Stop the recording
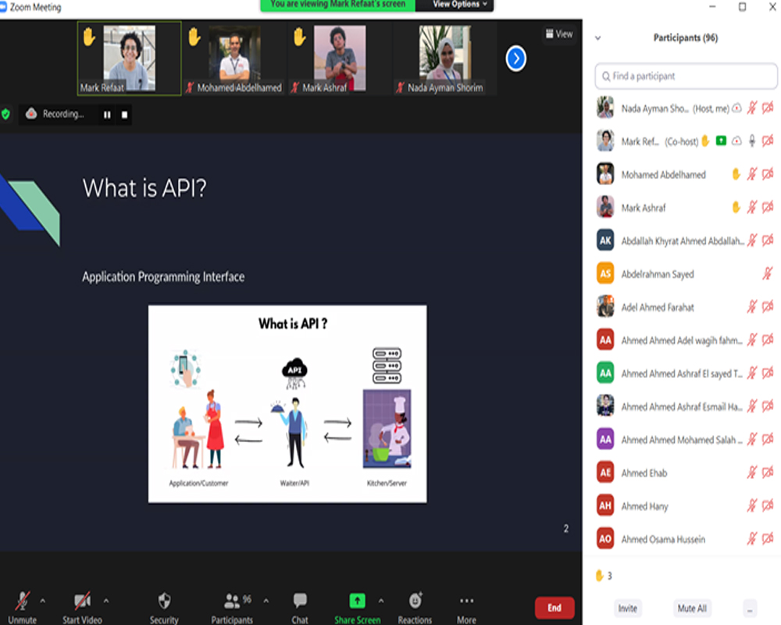 click(x=124, y=115)
